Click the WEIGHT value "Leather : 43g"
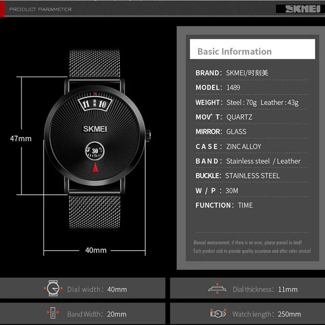The height and width of the screenshot is (325, 325). pyautogui.click(x=279, y=102)
